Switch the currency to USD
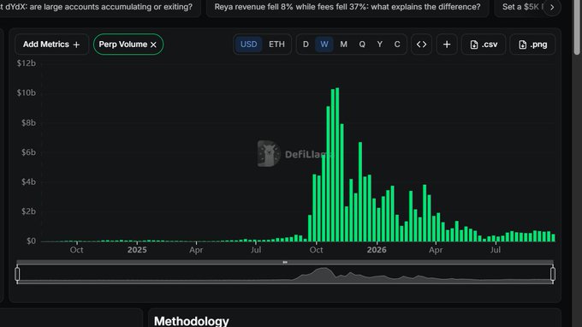Viewport: 582px width, 327px height. [x=248, y=45]
